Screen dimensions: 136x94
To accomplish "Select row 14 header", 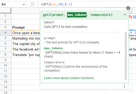I will click(x=6, y=87).
